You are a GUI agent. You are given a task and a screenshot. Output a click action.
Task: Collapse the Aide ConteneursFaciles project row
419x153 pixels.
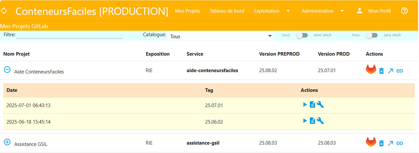[x=7, y=70]
